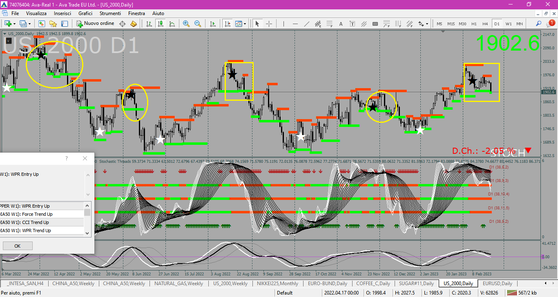The width and height of the screenshot is (558, 297).
Task: Select the text 'A' tool
Action: pos(341,24)
